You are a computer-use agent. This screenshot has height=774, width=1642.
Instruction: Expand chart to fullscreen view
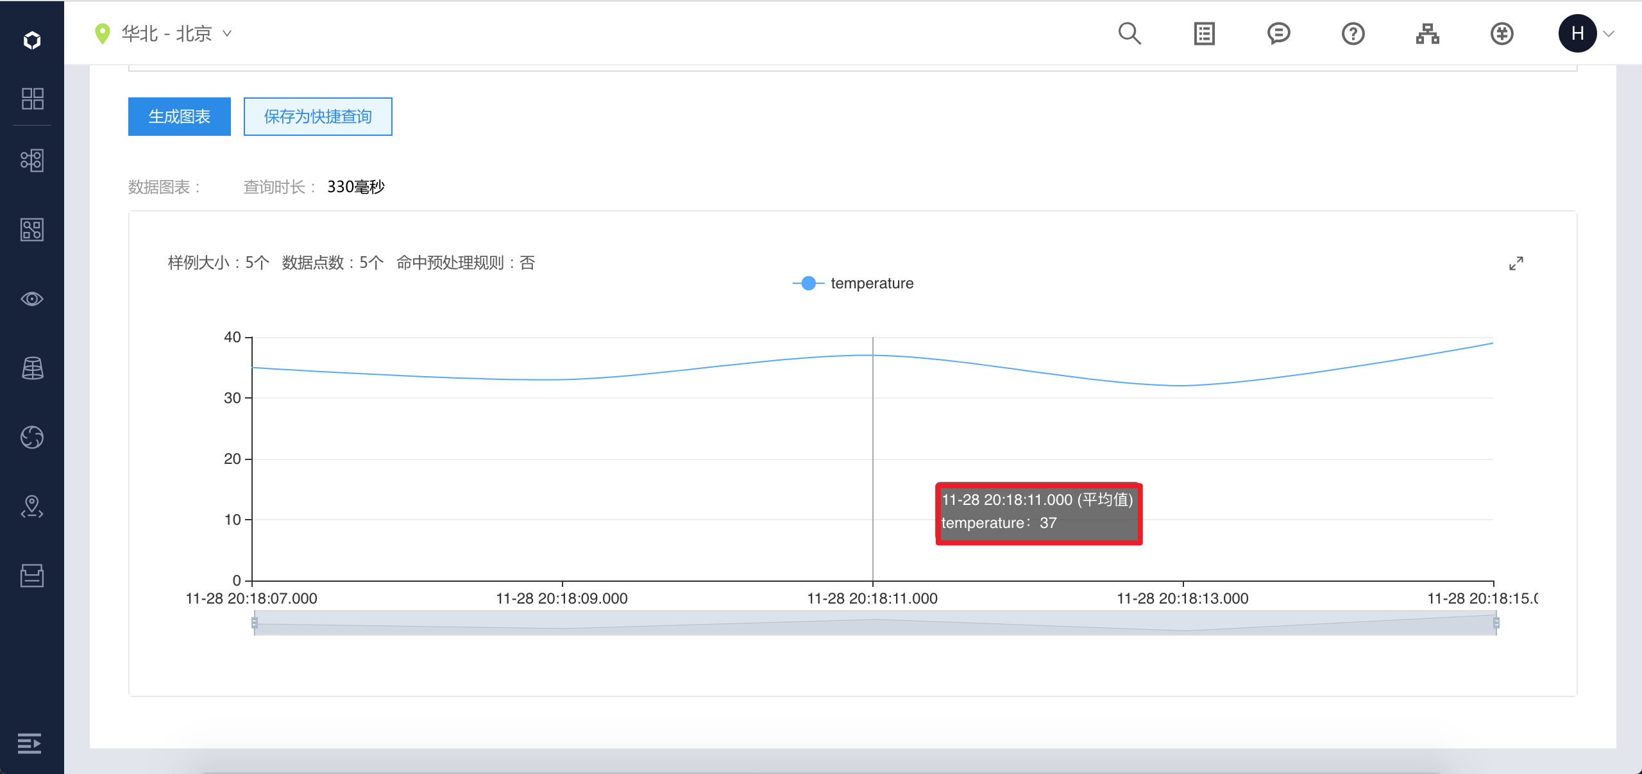pyautogui.click(x=1516, y=263)
